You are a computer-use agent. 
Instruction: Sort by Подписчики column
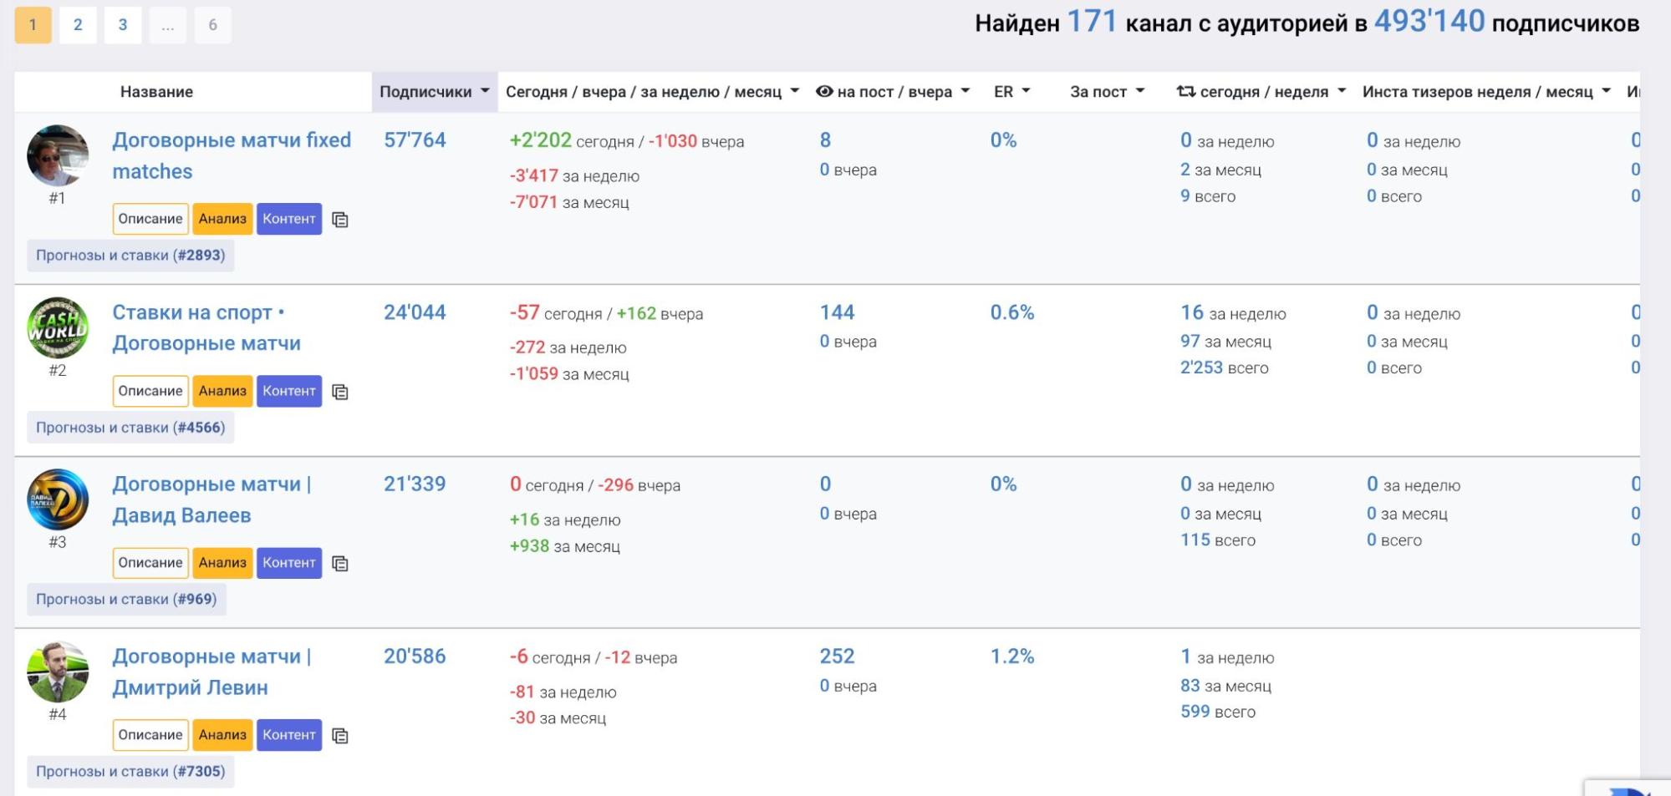pos(434,92)
